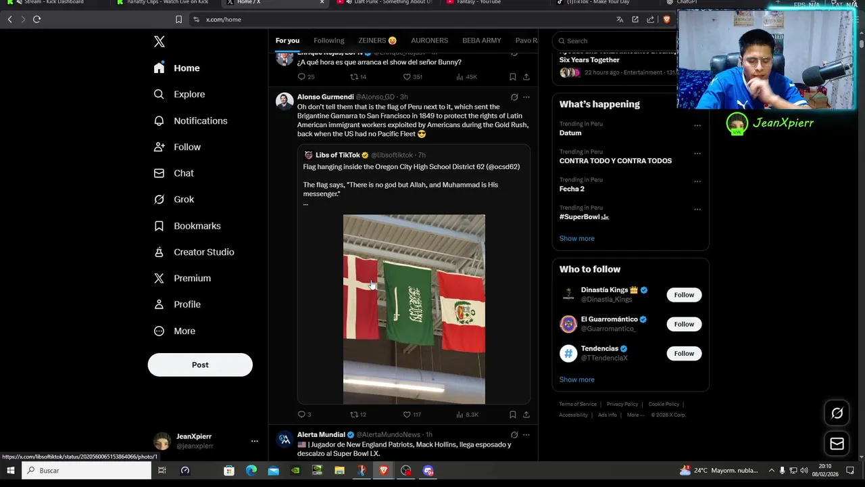Switch to the ZEINERS list tab
This screenshot has height=487, width=865.
pyautogui.click(x=377, y=41)
